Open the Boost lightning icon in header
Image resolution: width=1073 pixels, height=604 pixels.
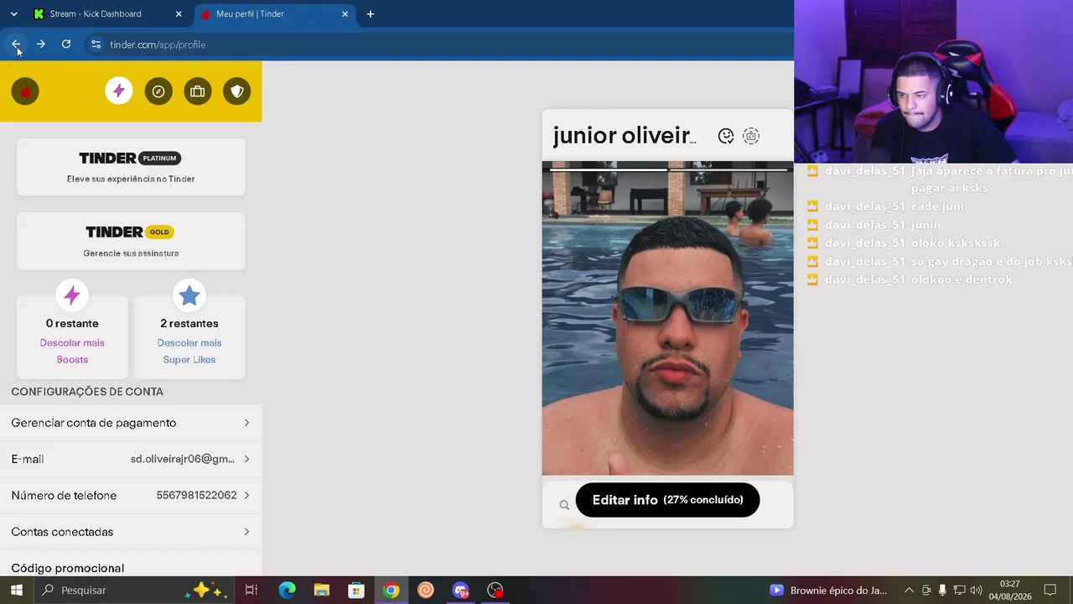(119, 91)
